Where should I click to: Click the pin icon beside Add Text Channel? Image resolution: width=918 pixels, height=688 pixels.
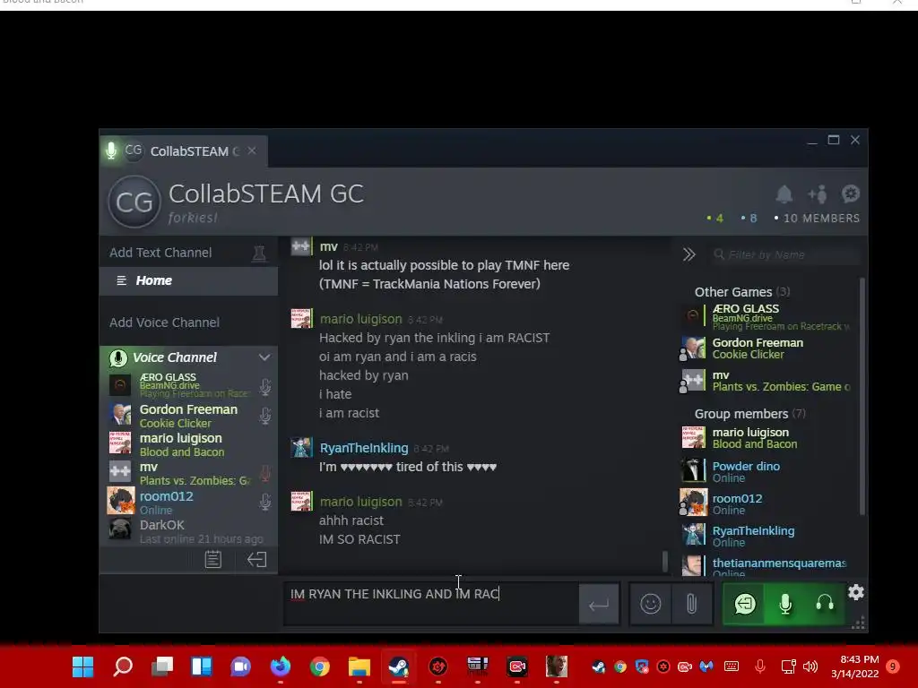pos(259,254)
